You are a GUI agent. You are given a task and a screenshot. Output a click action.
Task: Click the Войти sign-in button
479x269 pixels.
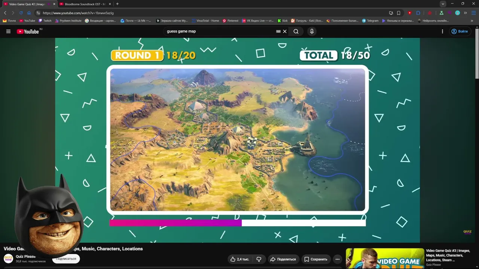click(x=460, y=31)
